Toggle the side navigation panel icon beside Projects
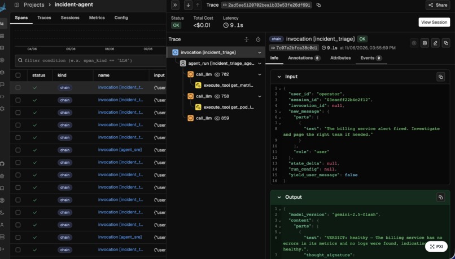 tap(17, 5)
